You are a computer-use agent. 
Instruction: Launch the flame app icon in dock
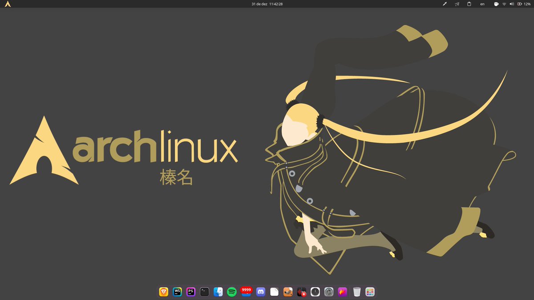tap(342, 292)
